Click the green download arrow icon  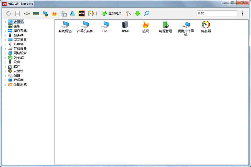coord(137,13)
